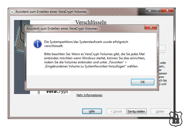Click the Verschlüsseln heading text

click(x=91, y=22)
